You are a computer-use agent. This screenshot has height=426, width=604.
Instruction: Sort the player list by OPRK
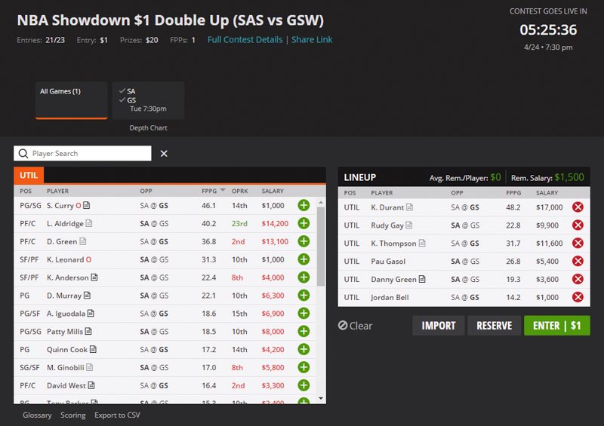(239, 191)
